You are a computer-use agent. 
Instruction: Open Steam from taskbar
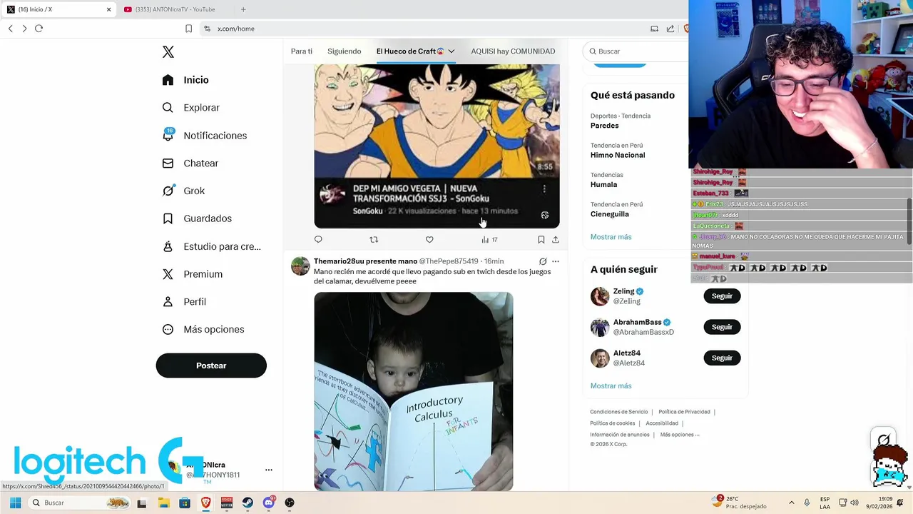click(248, 503)
